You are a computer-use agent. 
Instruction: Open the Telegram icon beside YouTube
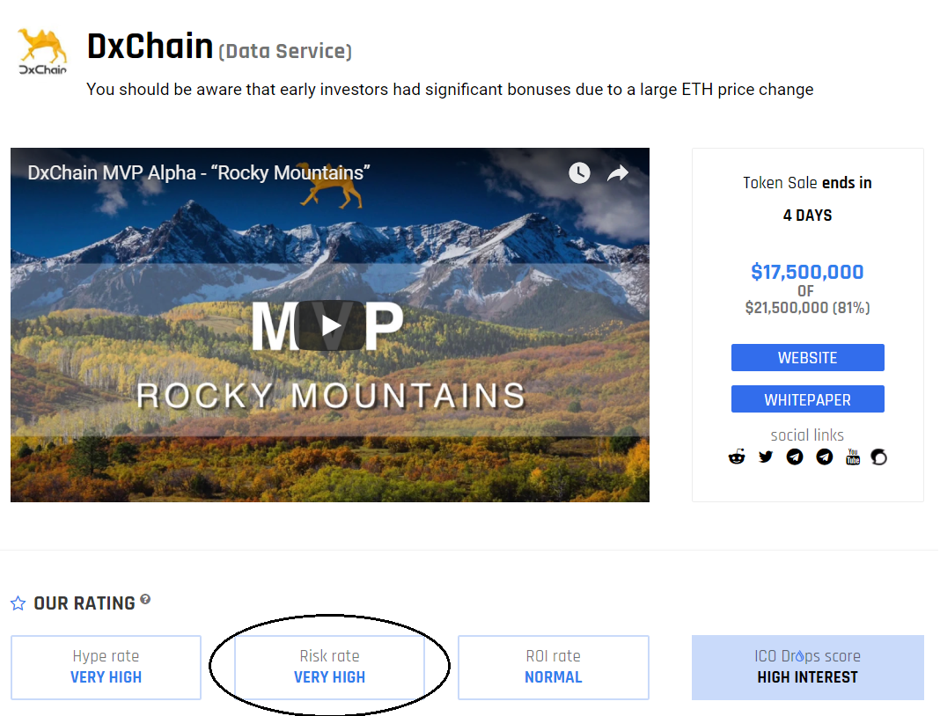[x=824, y=457]
